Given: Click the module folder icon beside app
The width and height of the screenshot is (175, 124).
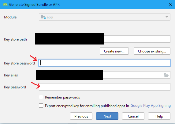Looking at the screenshot, I should (43, 17).
